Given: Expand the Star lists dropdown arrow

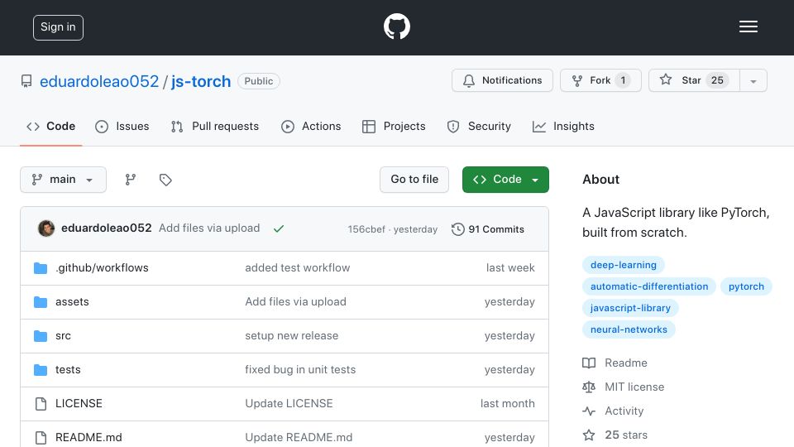Looking at the screenshot, I should pos(753,81).
